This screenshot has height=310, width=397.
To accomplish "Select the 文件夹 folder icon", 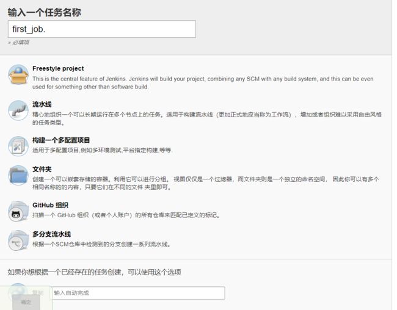I will coord(18,175).
